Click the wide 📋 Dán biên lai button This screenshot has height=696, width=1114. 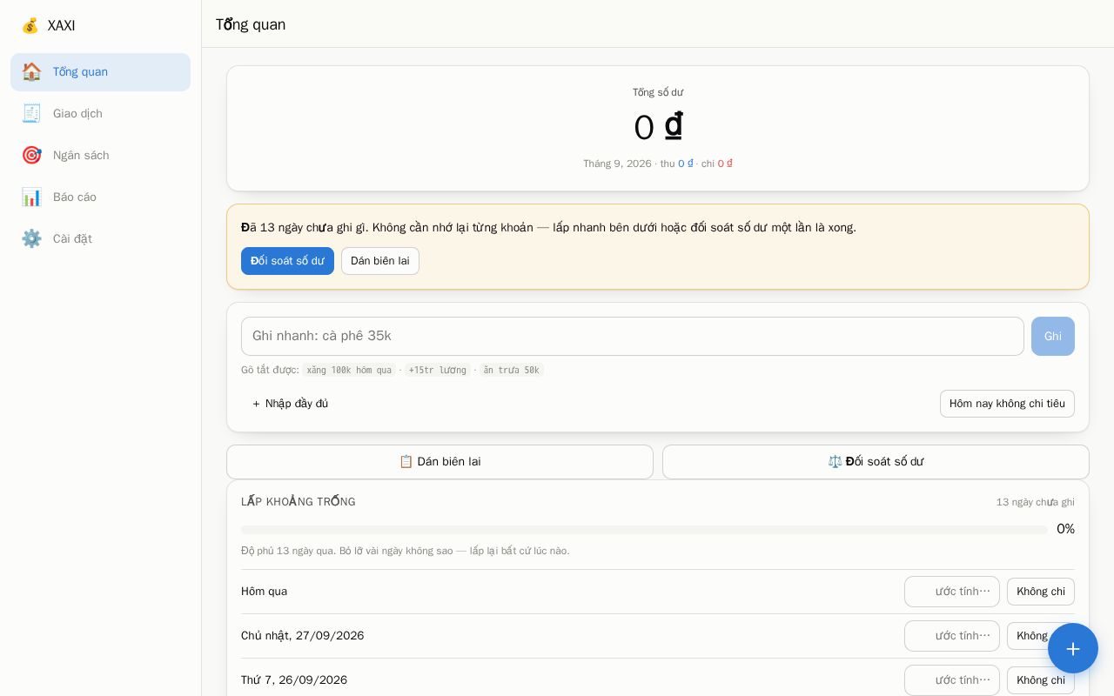(440, 462)
